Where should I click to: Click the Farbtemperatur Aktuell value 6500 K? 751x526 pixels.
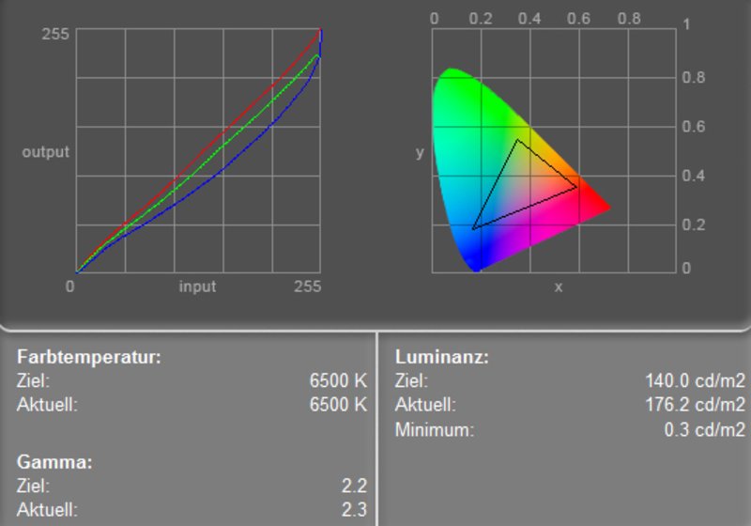click(338, 404)
